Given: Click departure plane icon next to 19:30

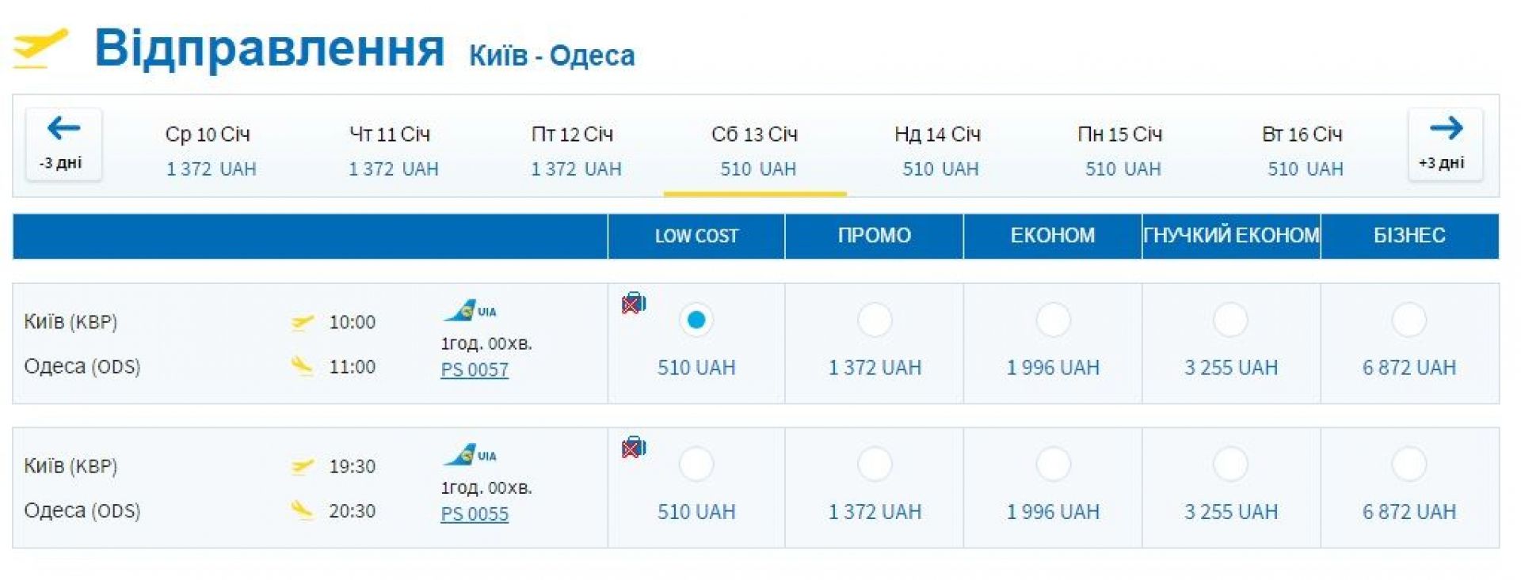Looking at the screenshot, I should [302, 466].
